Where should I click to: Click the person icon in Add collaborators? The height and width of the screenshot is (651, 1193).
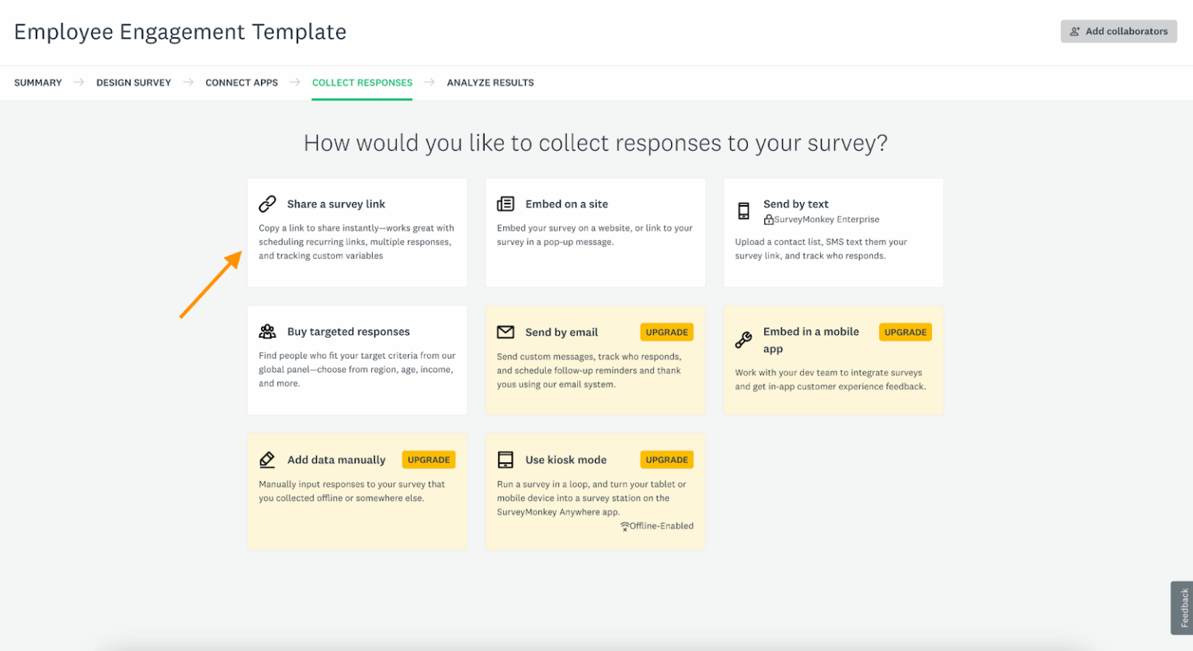pyautogui.click(x=1075, y=31)
